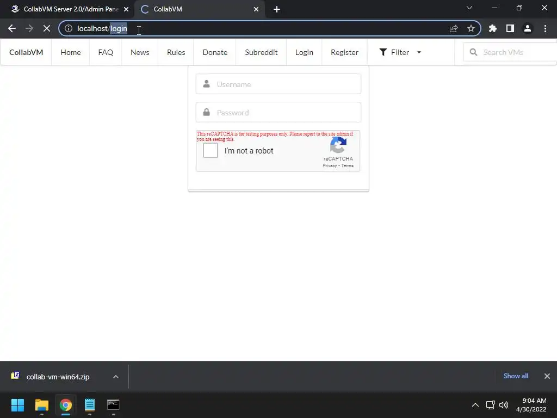Screen dimensions: 557x418
Task: Open network status tray icon
Action: click(x=491, y=405)
